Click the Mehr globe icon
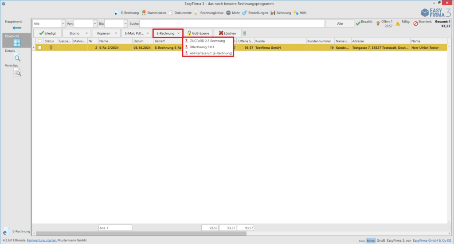This screenshot has width=454, height=244. pos(228,13)
